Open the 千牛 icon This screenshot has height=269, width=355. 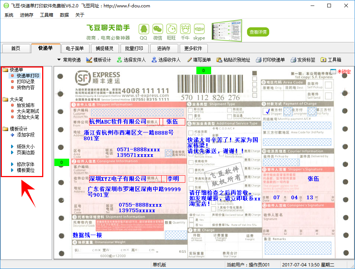(x=185, y=30)
